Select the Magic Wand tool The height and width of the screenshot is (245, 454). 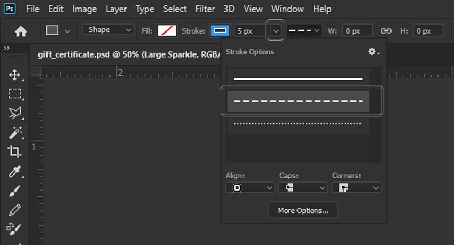15,132
